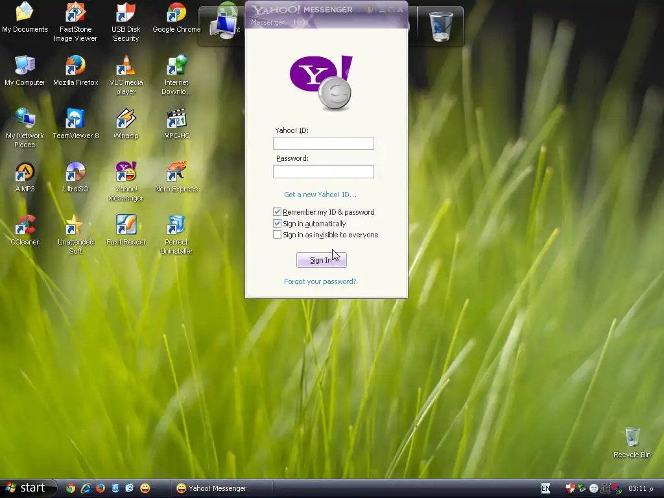Click the EN language indicator in tray
This screenshot has height=498, width=664.
pos(545,488)
